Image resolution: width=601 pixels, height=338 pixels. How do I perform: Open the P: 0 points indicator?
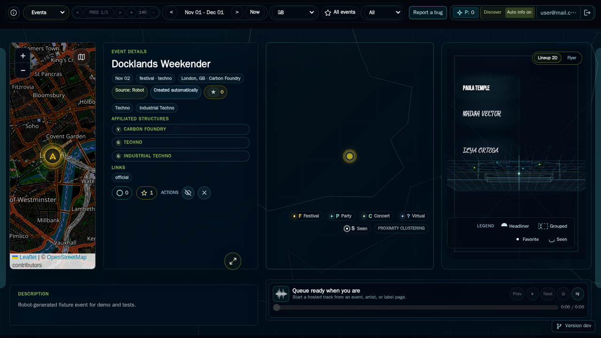tap(466, 13)
